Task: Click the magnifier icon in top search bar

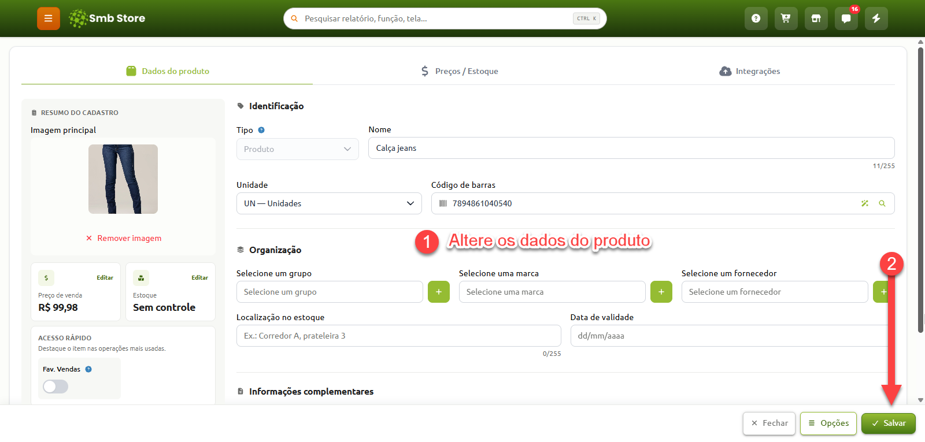Action: point(294,18)
